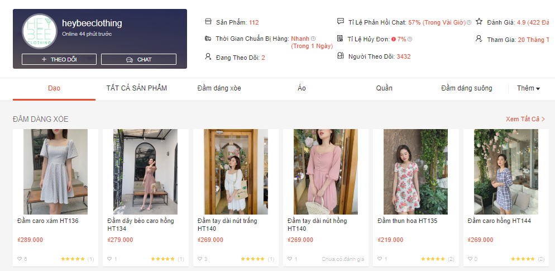Like Đầm dây bèo caro hồng HT134 heart
Image resolution: width=555 pixels, height=271 pixels.
point(109,259)
